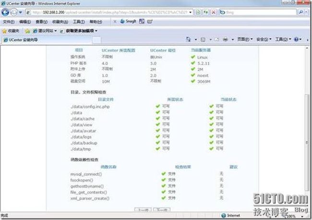This screenshot has height=220, width=312.
Task: Click the read mail icon
Action: [x=216, y=40]
